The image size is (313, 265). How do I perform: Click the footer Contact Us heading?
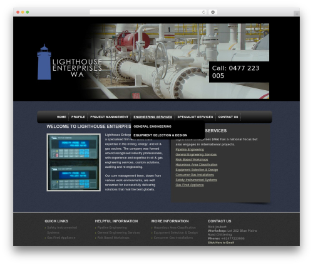(219, 221)
